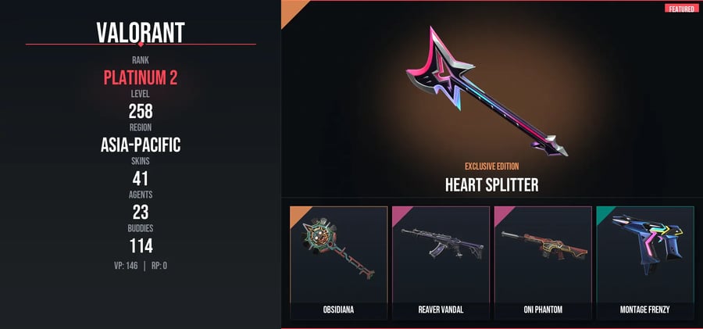Select the Montage Frenzy pistol image

coord(648,243)
